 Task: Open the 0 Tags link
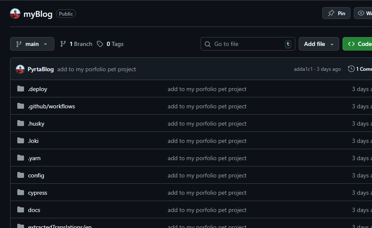(110, 44)
